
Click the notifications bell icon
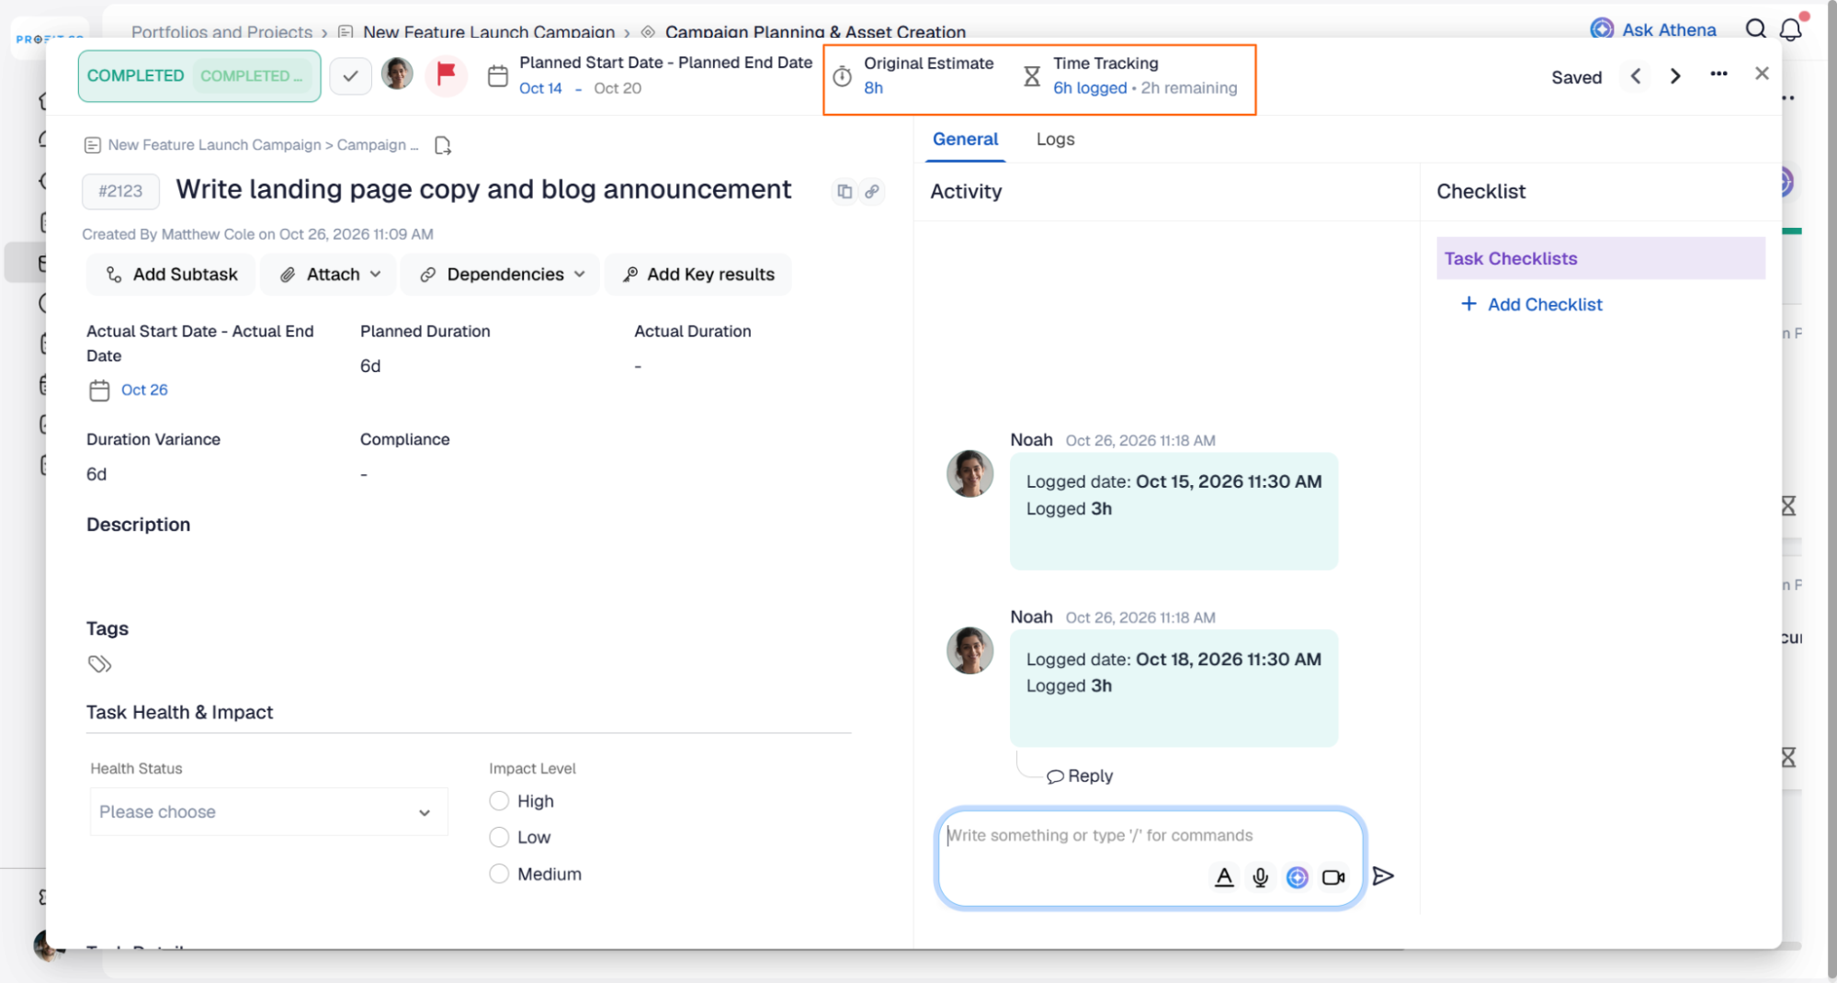tap(1790, 29)
